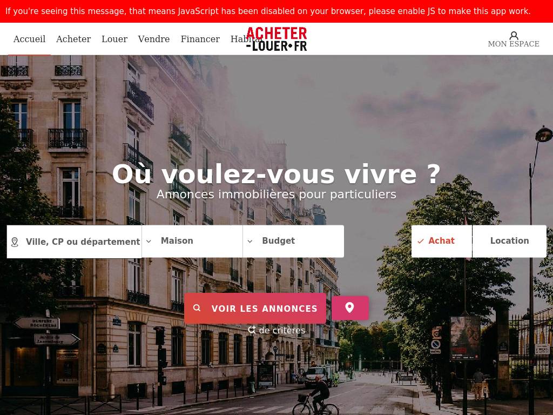This screenshot has width=553, height=415.
Task: Click the red checkmark icon beside Achat
Action: pos(420,241)
